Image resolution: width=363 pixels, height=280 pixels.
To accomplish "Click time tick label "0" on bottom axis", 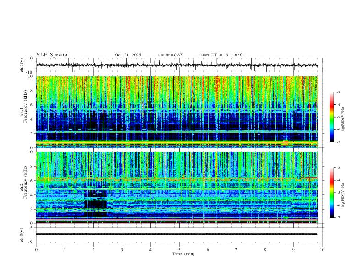I will pos(36,250).
